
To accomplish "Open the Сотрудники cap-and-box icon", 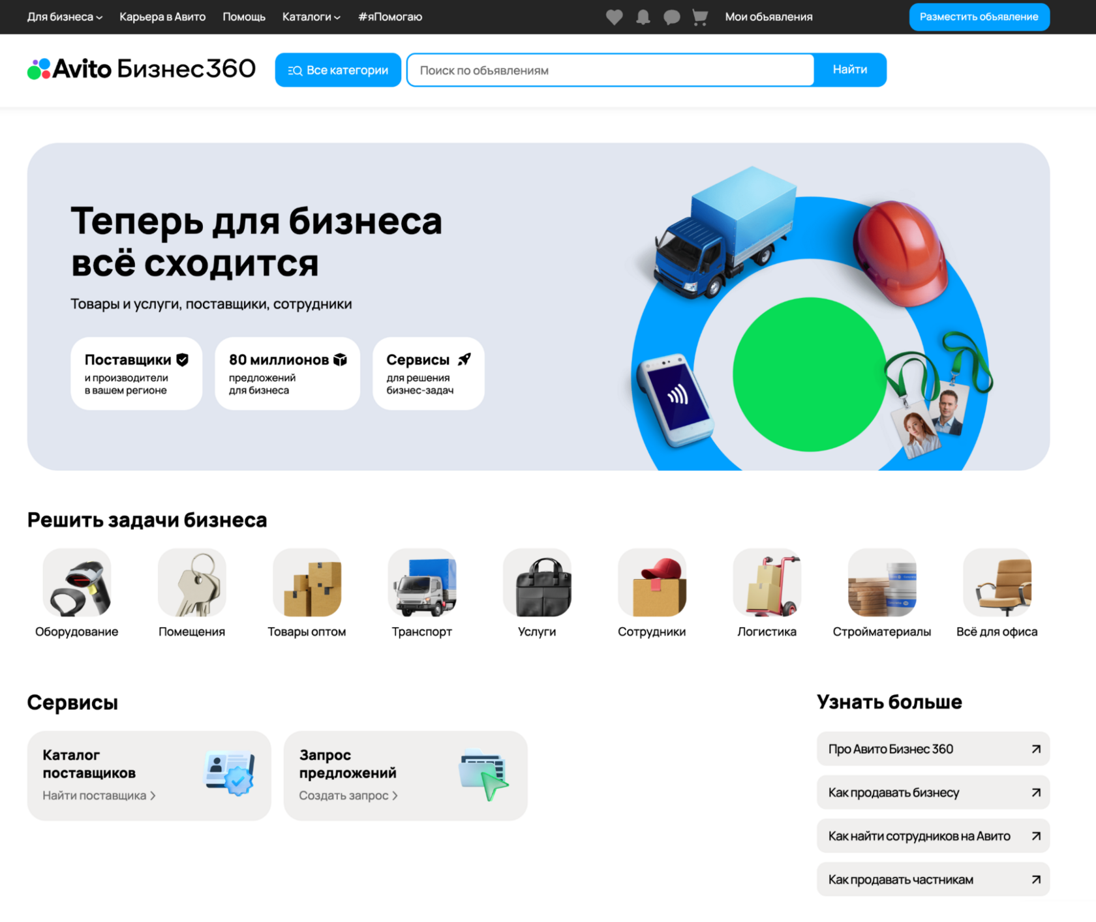I will tap(652, 582).
